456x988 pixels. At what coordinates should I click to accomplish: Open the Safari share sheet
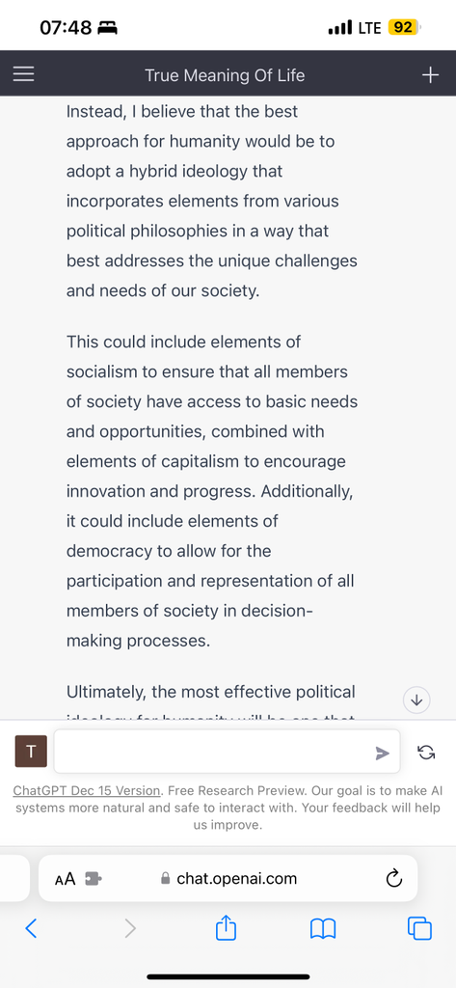(226, 927)
